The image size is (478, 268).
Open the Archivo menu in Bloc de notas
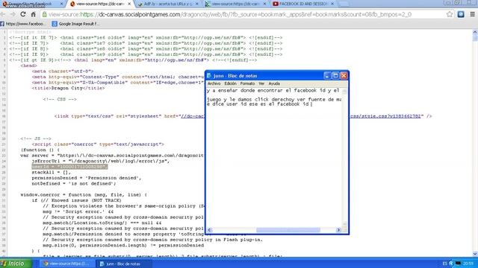(x=214, y=83)
